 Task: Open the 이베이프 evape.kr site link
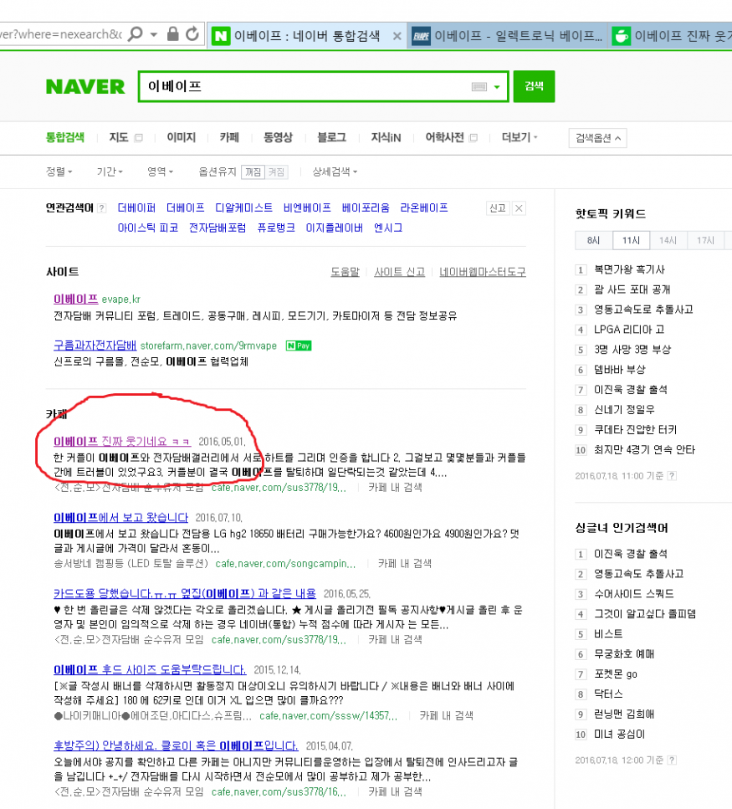75,299
